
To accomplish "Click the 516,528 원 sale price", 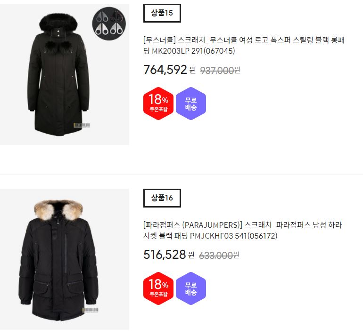I will 169,255.
